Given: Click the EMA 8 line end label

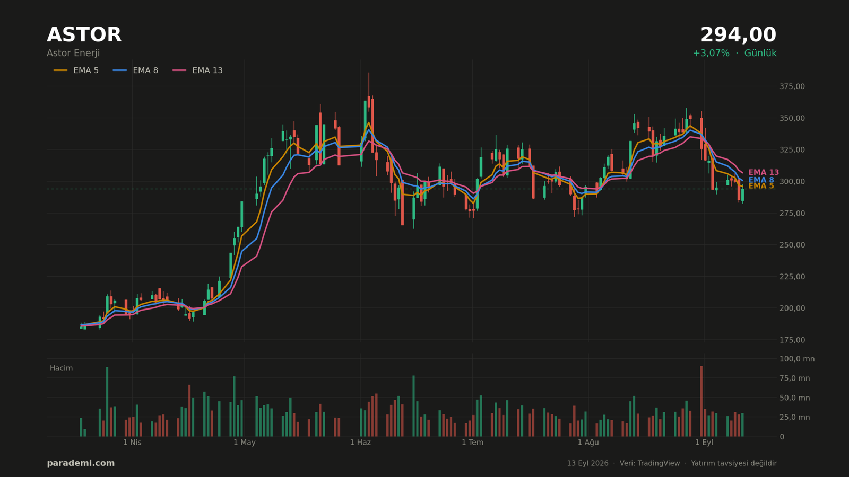Looking at the screenshot, I should pos(761,180).
